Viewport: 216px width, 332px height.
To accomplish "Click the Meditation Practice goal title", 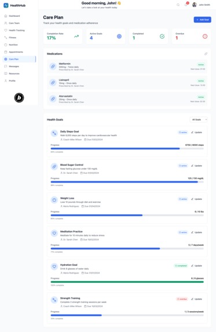I will click(x=71, y=232).
